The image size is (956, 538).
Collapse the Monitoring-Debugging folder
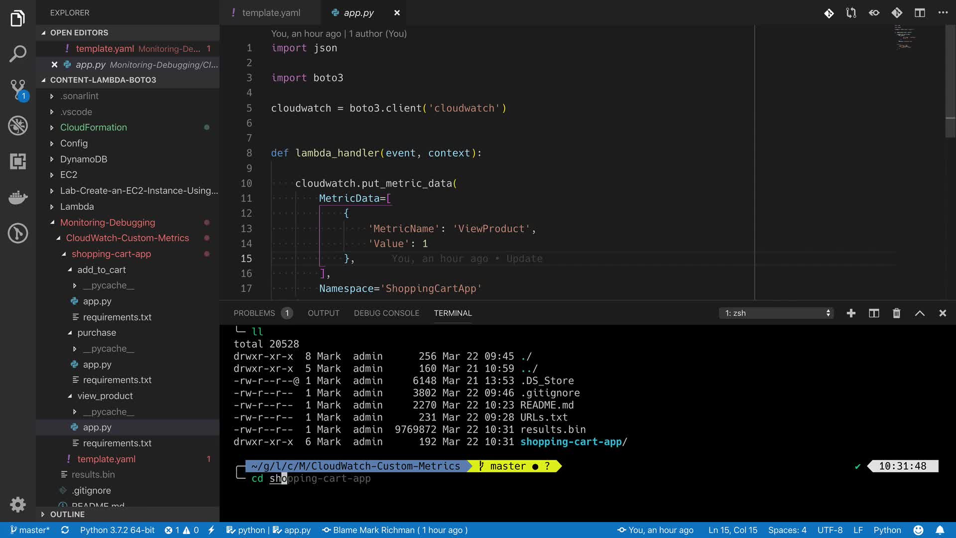tap(107, 223)
